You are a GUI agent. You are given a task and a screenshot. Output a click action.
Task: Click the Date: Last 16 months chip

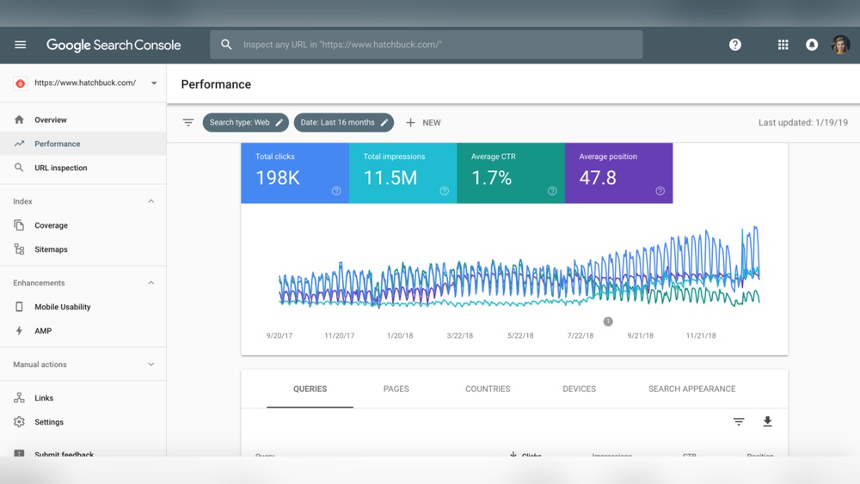(344, 122)
